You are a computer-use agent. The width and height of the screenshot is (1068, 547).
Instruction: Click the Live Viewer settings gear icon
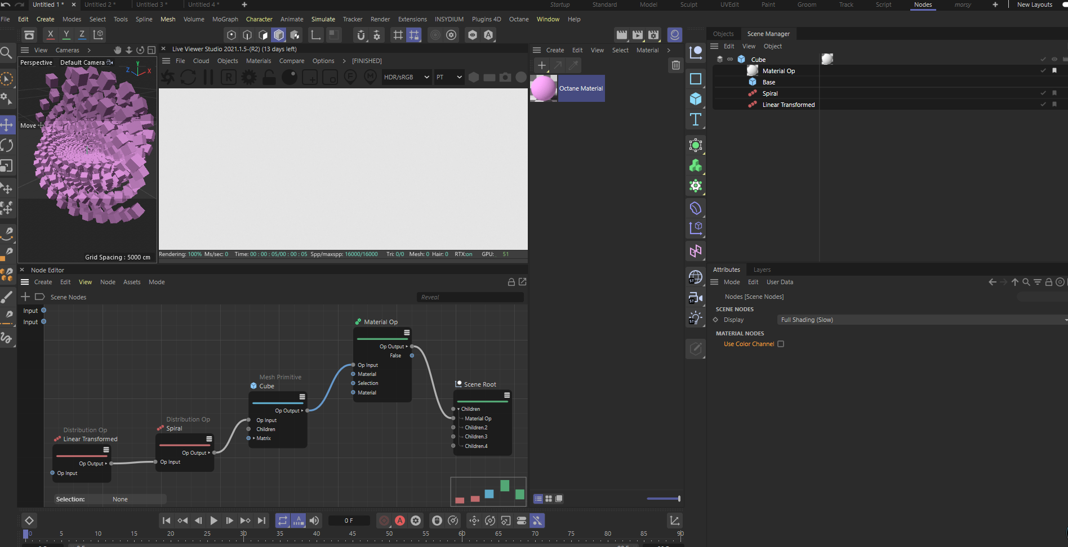[x=248, y=77]
